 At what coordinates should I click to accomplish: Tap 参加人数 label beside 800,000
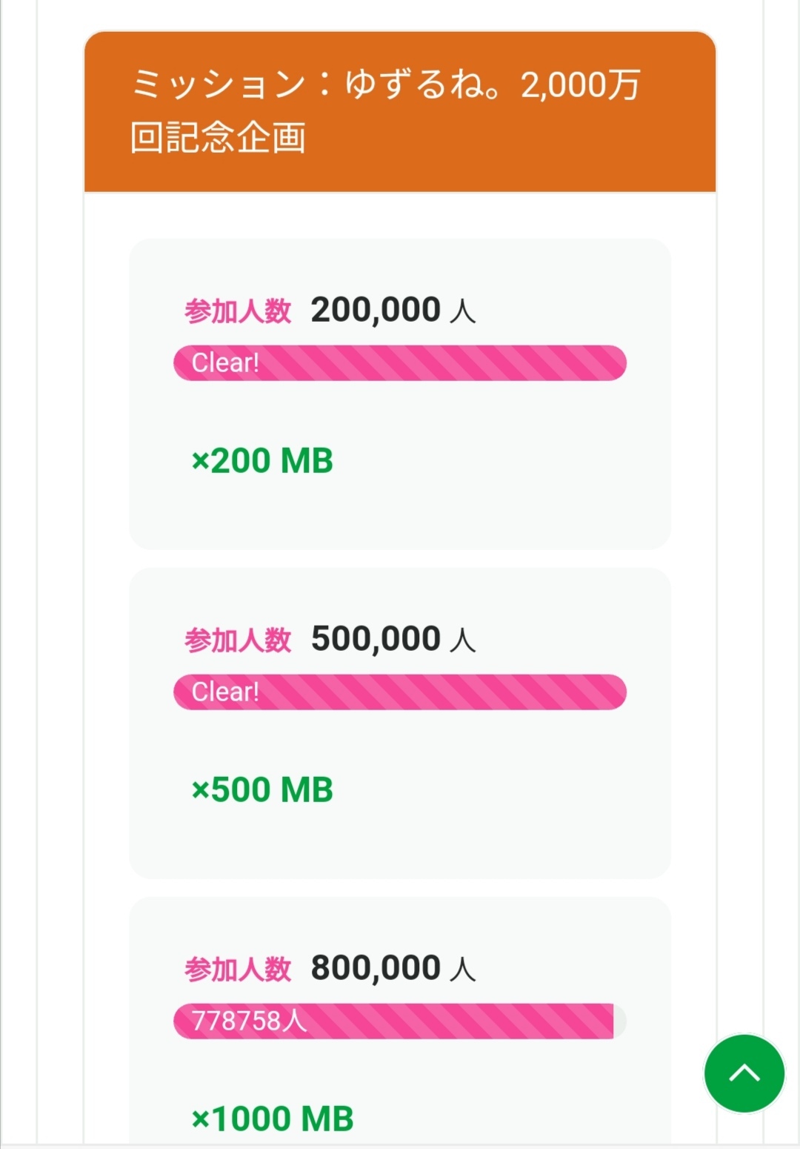(x=238, y=970)
